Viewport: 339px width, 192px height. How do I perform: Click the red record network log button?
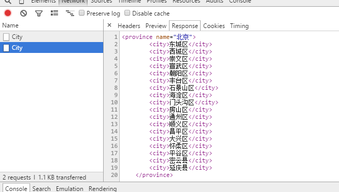point(8,13)
